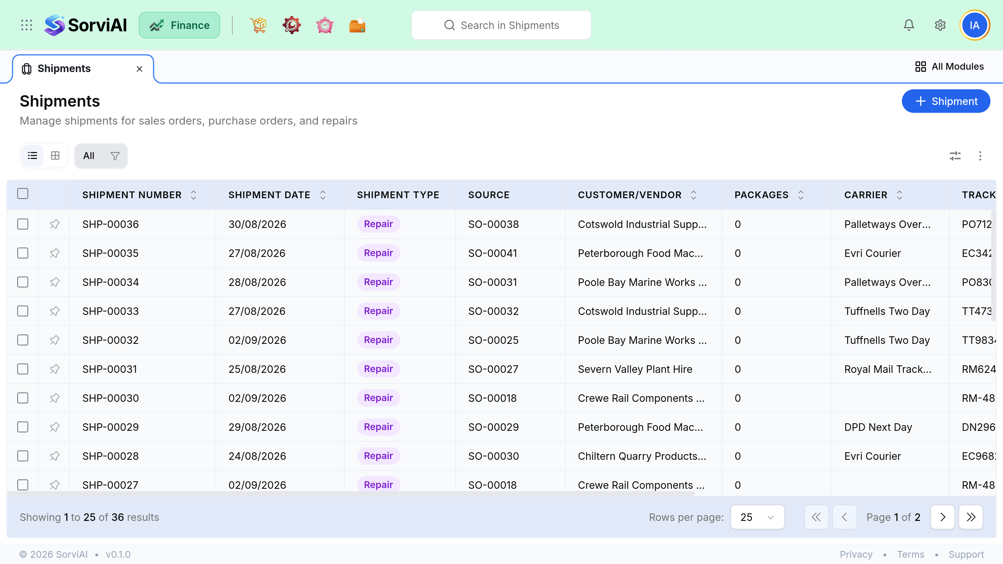Create a new Shipment
1003x564 pixels.
pyautogui.click(x=946, y=101)
